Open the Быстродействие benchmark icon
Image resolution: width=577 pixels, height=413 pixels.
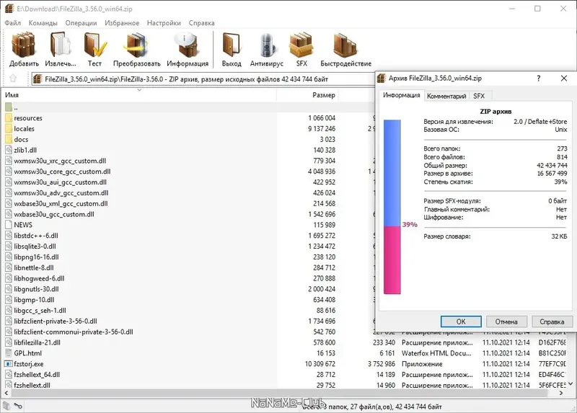(346, 50)
